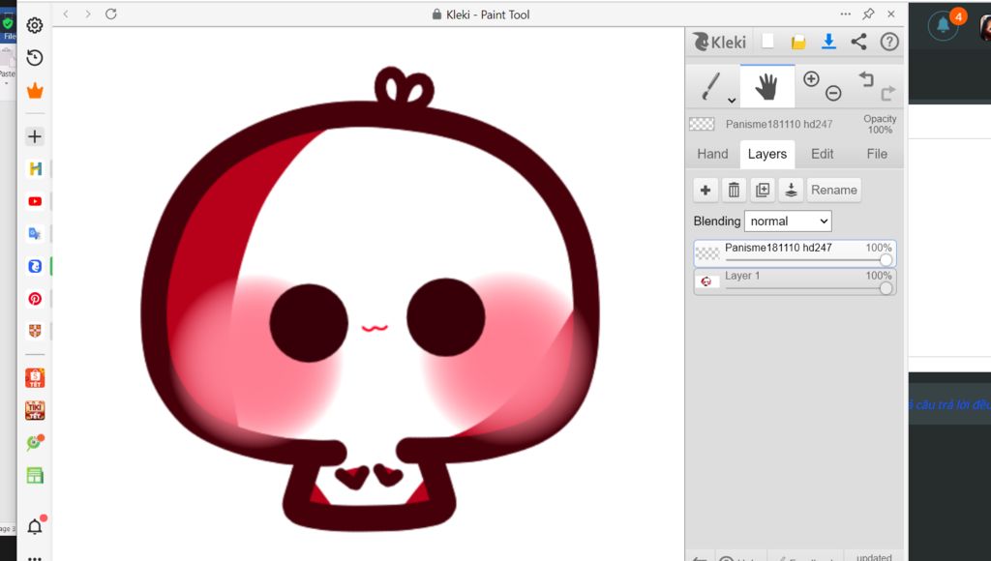Screen dimensions: 991x561
Task: Open Google Translate from sidebar
Action: point(35,234)
